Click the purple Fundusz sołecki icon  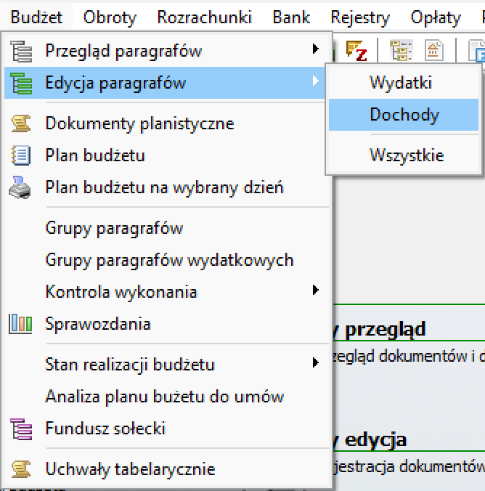pyautogui.click(x=21, y=429)
